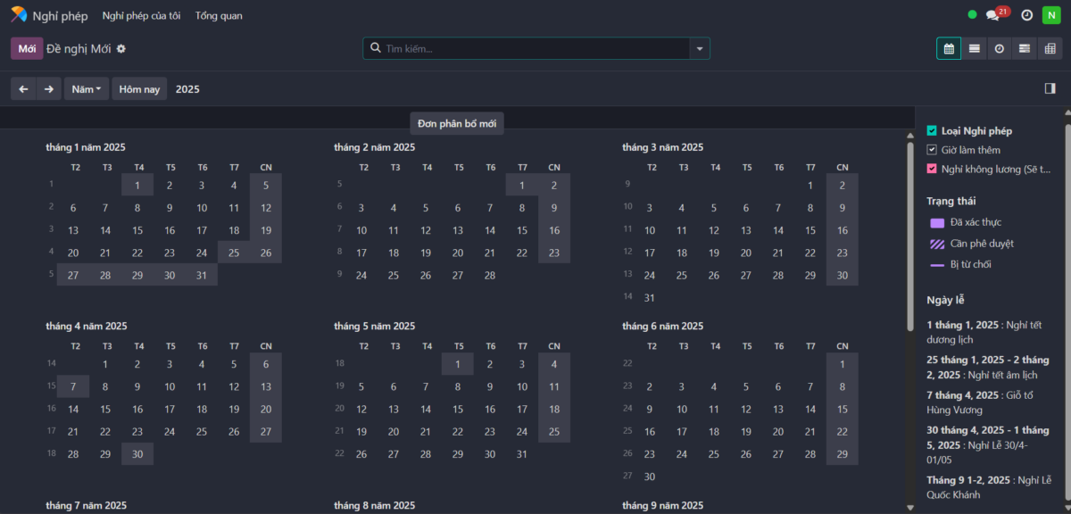Viewport: 1071px width, 514px height.
Task: Open the Tổng quan menu
Action: pos(218,14)
